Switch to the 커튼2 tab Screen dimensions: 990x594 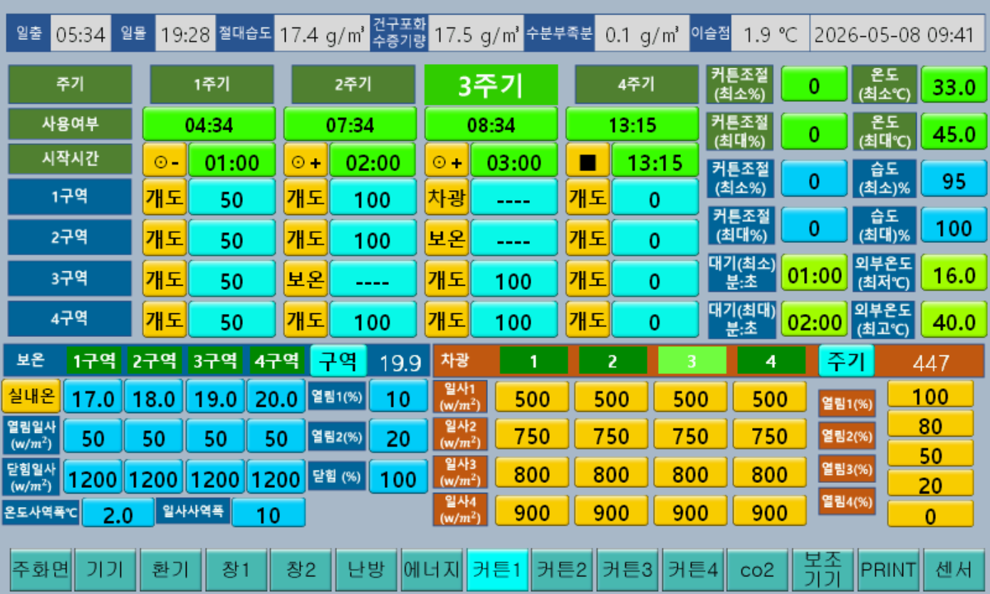563,569
